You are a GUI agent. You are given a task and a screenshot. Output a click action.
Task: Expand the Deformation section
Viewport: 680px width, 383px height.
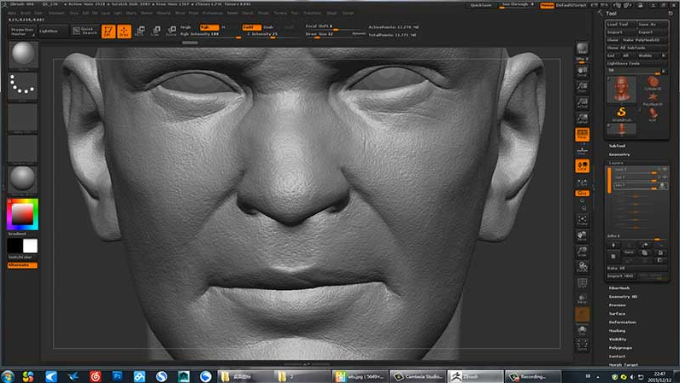coord(622,322)
